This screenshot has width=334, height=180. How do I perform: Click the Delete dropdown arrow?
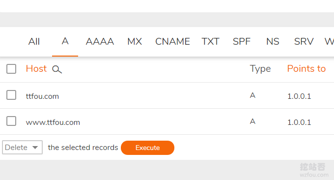tap(35, 148)
